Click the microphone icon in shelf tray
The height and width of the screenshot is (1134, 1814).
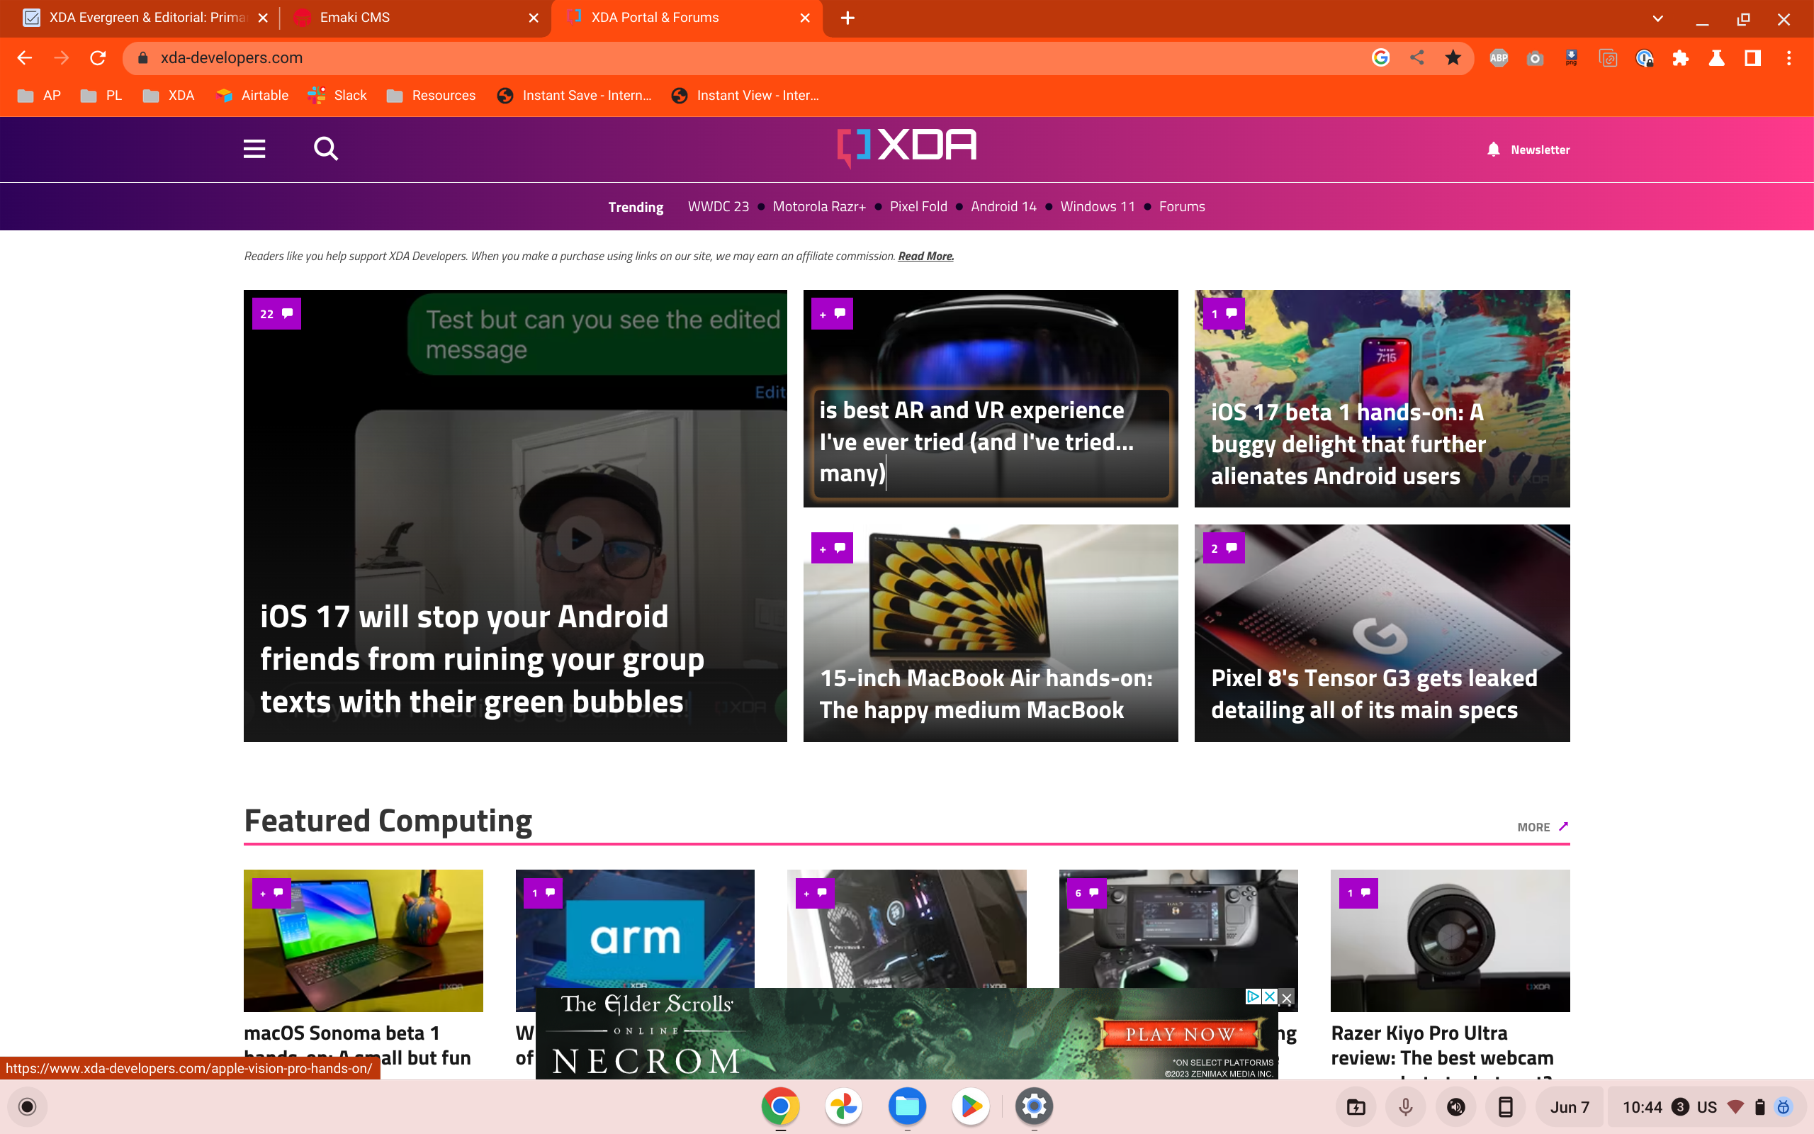pyautogui.click(x=1405, y=1107)
